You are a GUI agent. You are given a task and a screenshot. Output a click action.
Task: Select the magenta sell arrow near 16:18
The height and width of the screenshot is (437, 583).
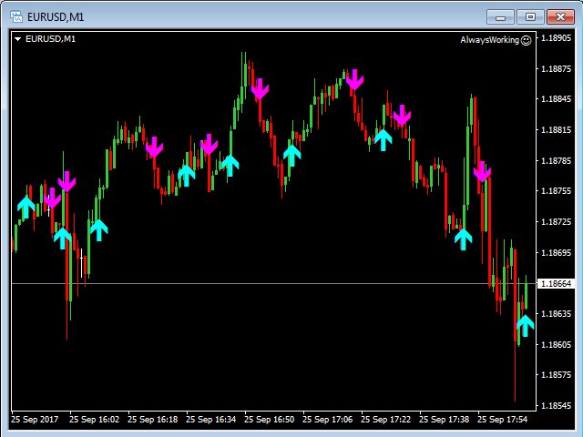(154, 147)
